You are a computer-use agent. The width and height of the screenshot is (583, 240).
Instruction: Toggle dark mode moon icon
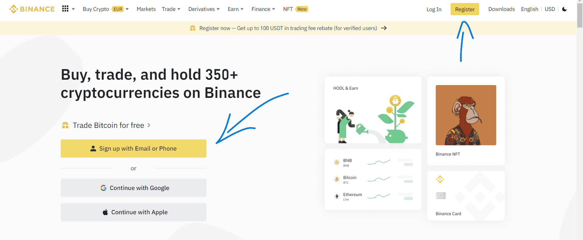coord(564,9)
